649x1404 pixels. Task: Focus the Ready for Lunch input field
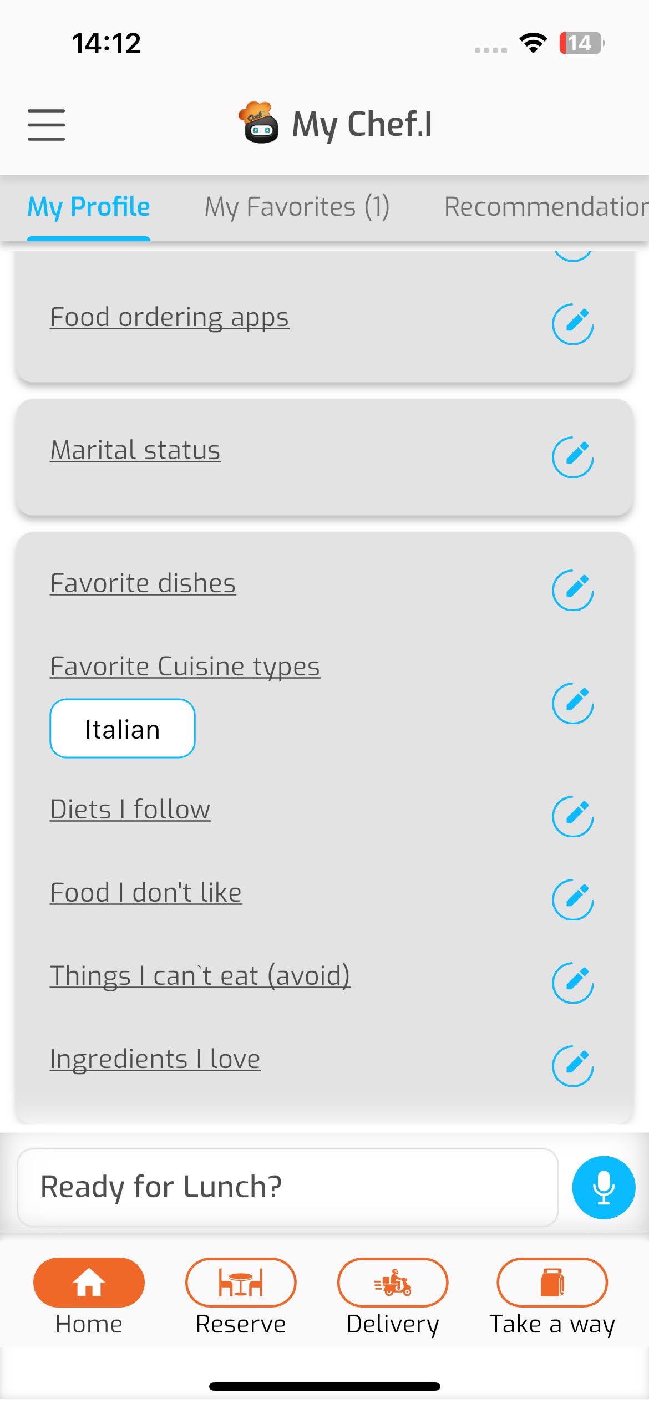click(x=287, y=1187)
